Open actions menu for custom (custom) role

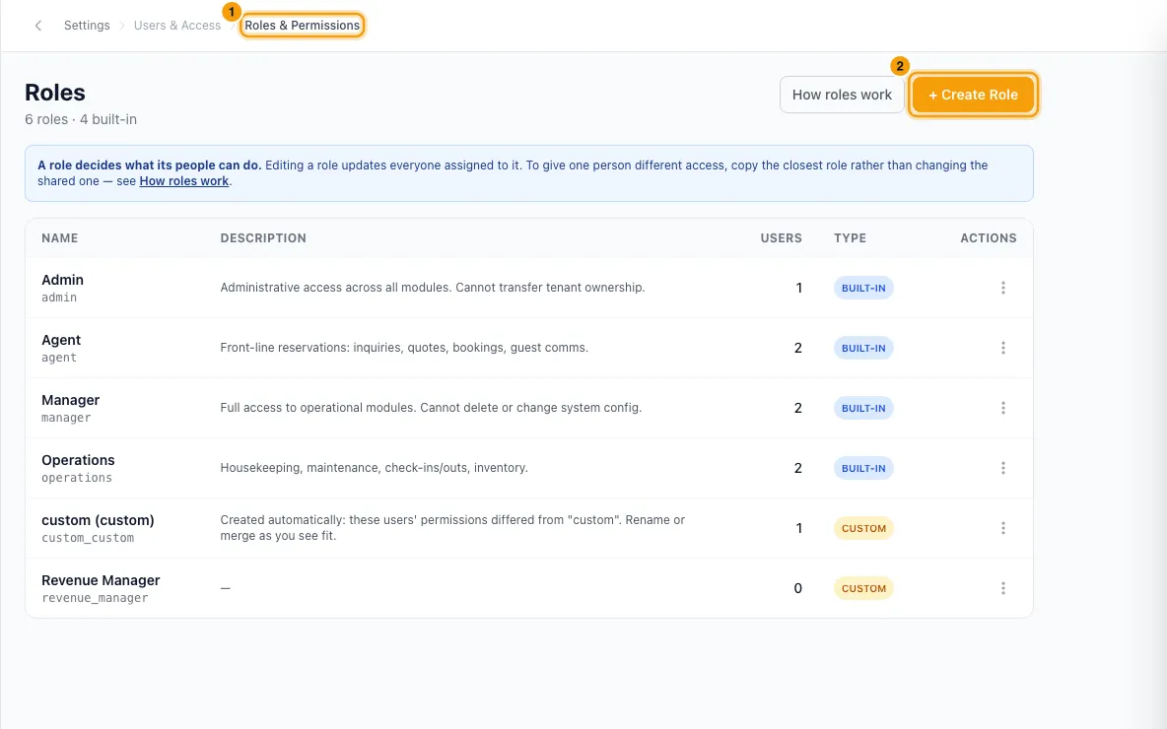click(x=1002, y=528)
